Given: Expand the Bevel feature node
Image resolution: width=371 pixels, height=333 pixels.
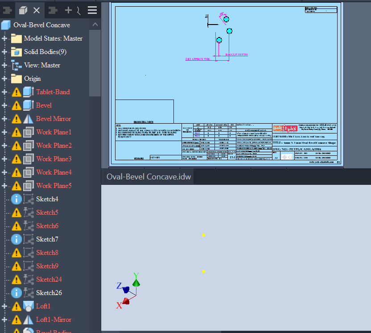Looking at the screenshot, I should click(4, 105).
